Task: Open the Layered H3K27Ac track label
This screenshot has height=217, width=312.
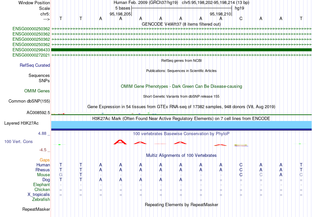Action: pyautogui.click(x=21, y=123)
